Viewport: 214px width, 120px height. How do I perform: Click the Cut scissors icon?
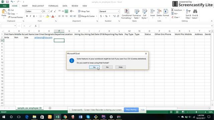click(9, 10)
